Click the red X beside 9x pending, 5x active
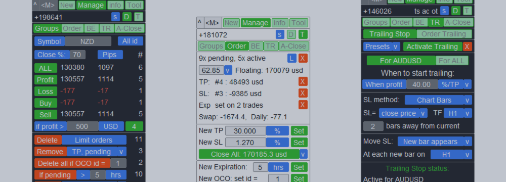The height and width of the screenshot is (182, 506). point(303,59)
